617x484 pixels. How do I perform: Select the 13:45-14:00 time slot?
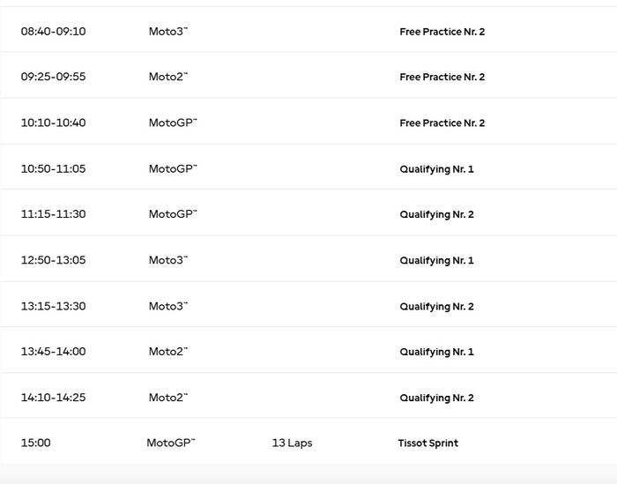(x=53, y=352)
